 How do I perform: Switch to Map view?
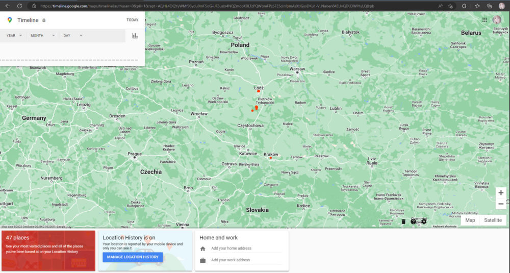470,220
